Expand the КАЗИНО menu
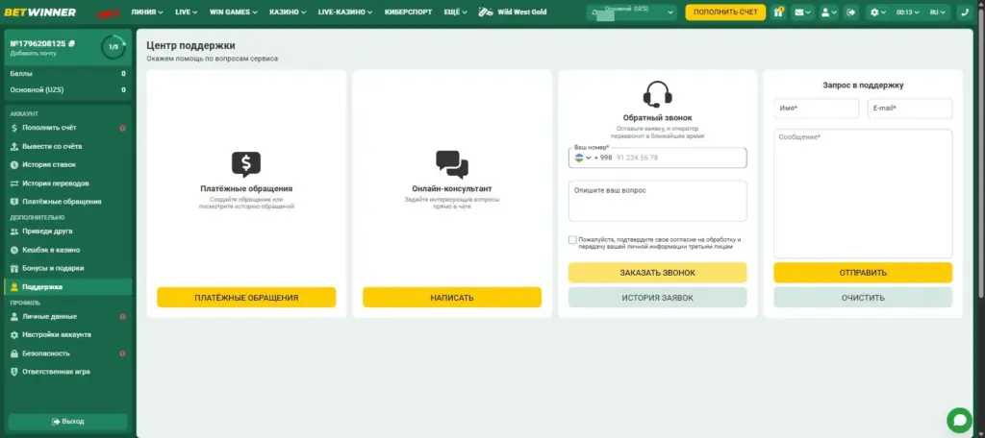Image resolution: width=985 pixels, height=438 pixels. pyautogui.click(x=288, y=12)
